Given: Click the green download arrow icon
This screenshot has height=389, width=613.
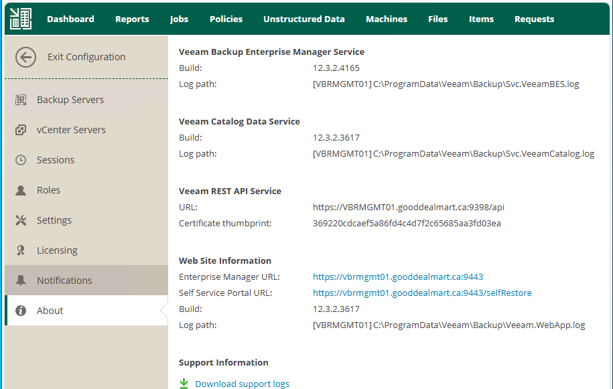Looking at the screenshot, I should tap(184, 384).
